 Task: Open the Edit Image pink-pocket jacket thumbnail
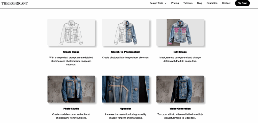pyautogui.click(x=180, y=32)
